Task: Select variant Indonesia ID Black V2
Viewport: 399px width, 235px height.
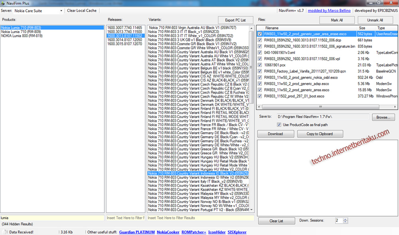Action: (x=198, y=173)
